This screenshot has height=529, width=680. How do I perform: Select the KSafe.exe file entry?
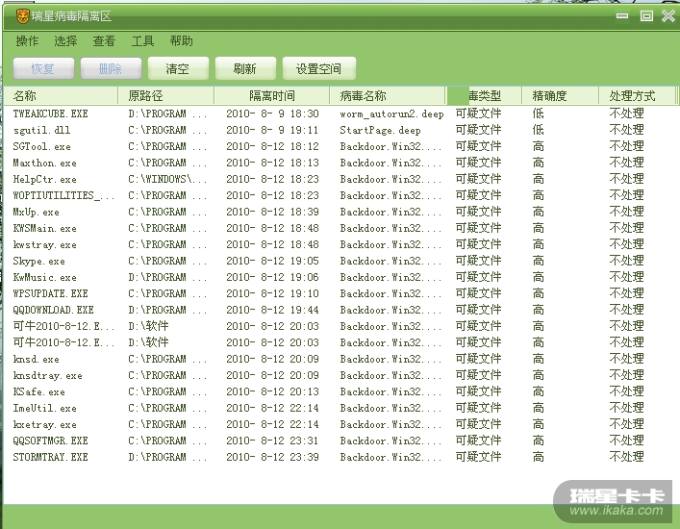tap(39, 392)
